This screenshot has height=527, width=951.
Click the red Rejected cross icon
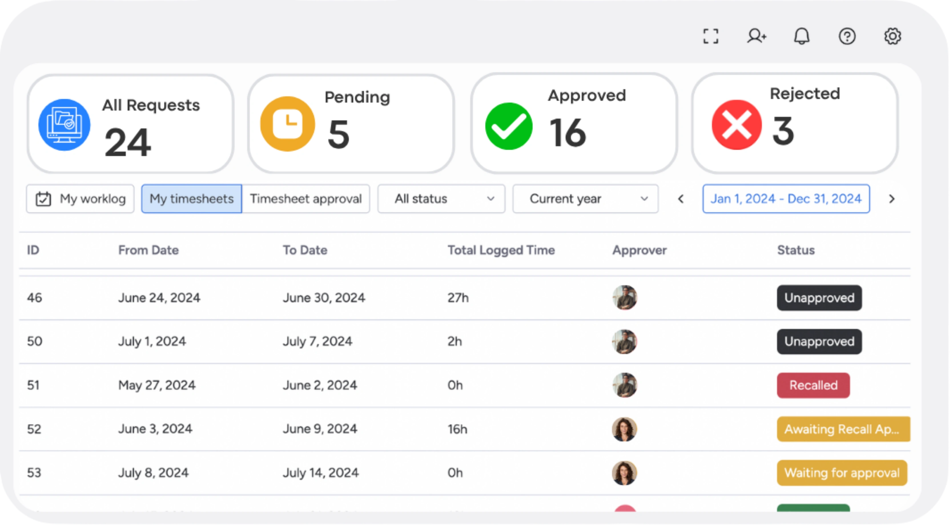click(737, 125)
